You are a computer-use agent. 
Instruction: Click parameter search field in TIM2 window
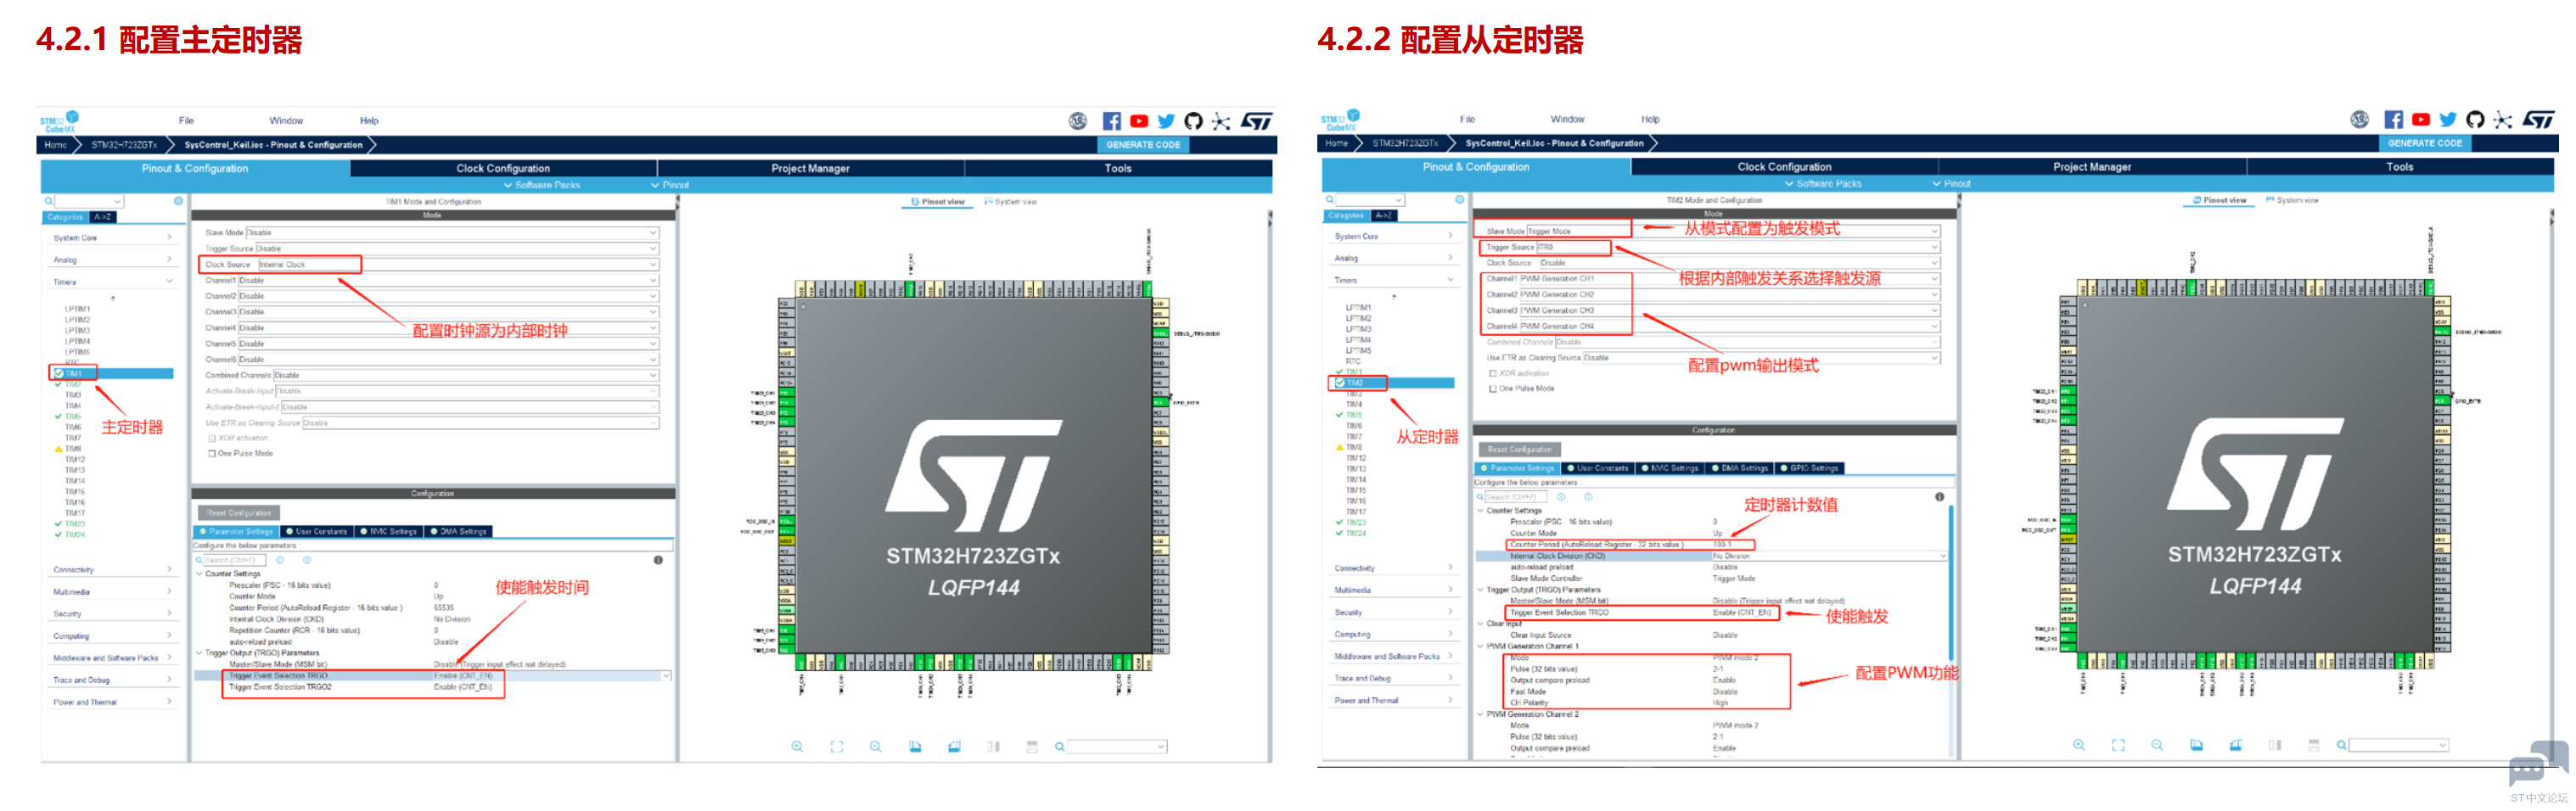tap(1517, 497)
